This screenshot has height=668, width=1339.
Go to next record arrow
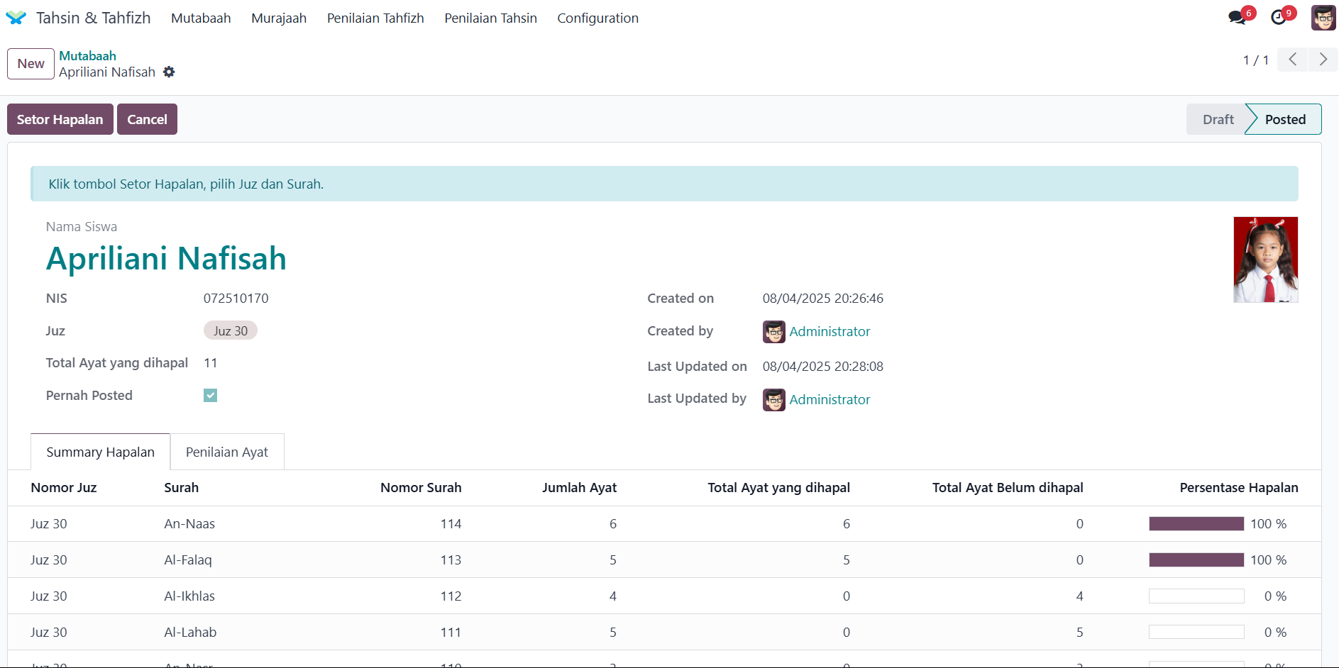pos(1323,60)
